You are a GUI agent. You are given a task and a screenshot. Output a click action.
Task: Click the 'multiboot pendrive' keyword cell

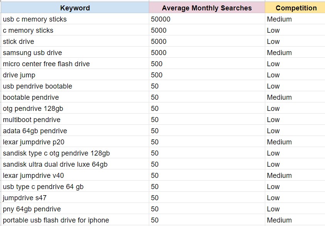[x=32, y=120]
